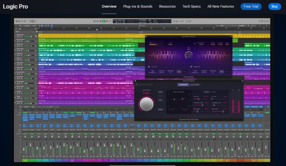Select Pre for the High Cut filter
The height and width of the screenshot is (166, 286).
coord(222,72)
